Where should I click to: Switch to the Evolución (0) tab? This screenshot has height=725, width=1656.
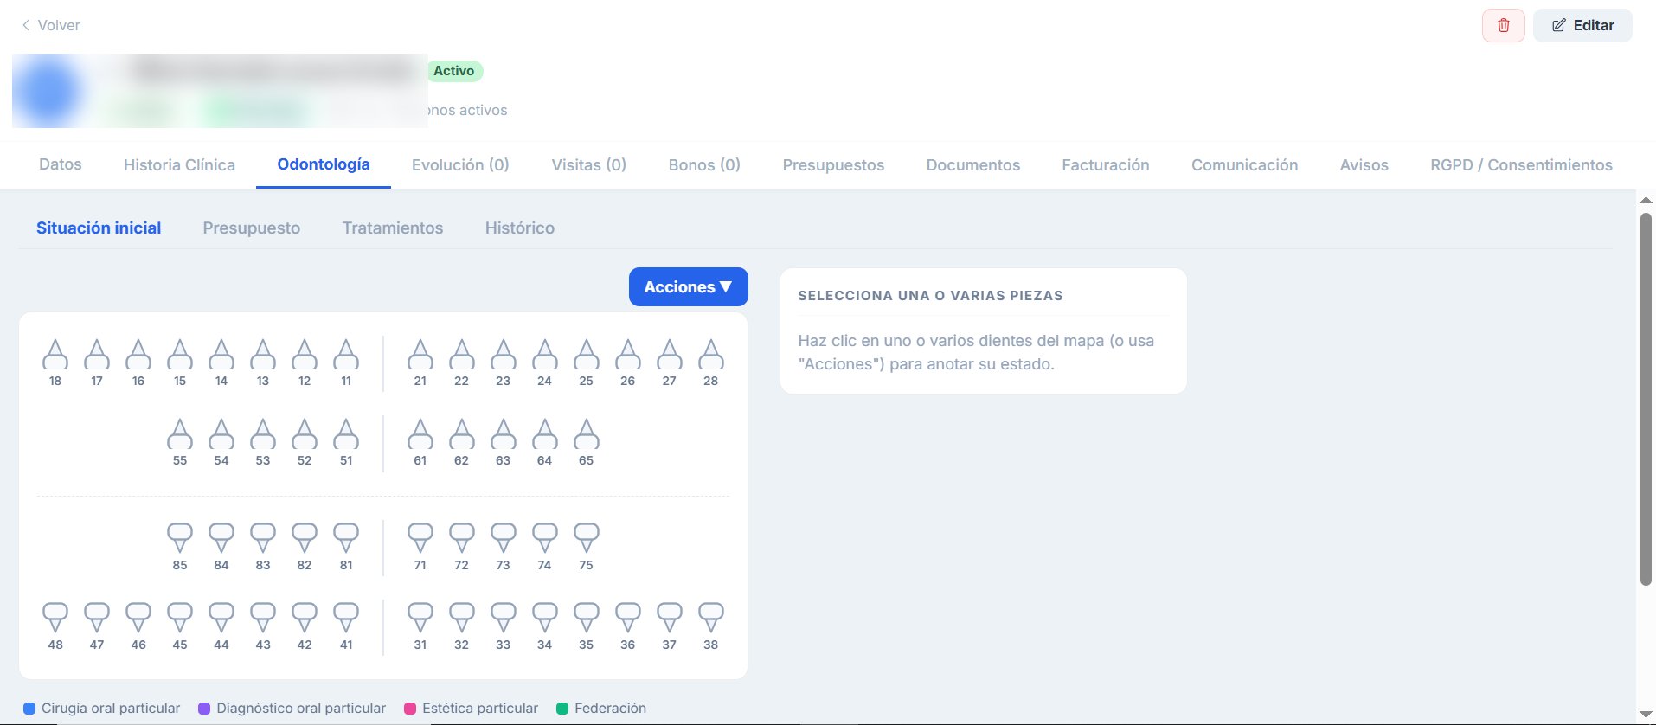460,164
